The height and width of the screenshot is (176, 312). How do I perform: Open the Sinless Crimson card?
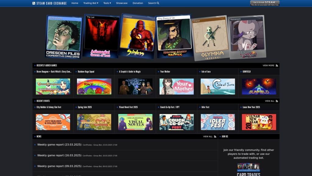click(137, 36)
